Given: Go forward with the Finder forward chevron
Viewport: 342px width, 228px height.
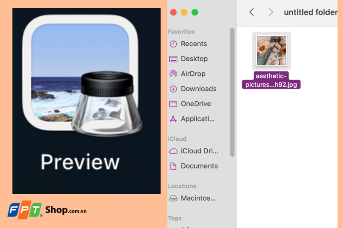Looking at the screenshot, I should tap(271, 12).
